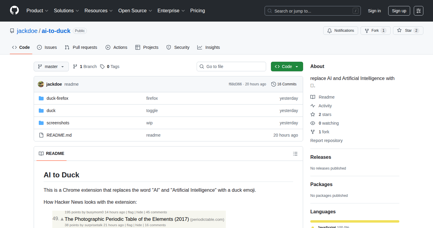The height and width of the screenshot is (228, 433).
Task: Focus the Search or jump to field
Action: (x=313, y=11)
